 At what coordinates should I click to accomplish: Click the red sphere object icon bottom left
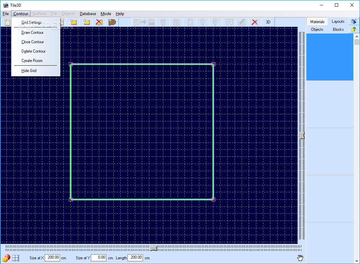(6, 258)
